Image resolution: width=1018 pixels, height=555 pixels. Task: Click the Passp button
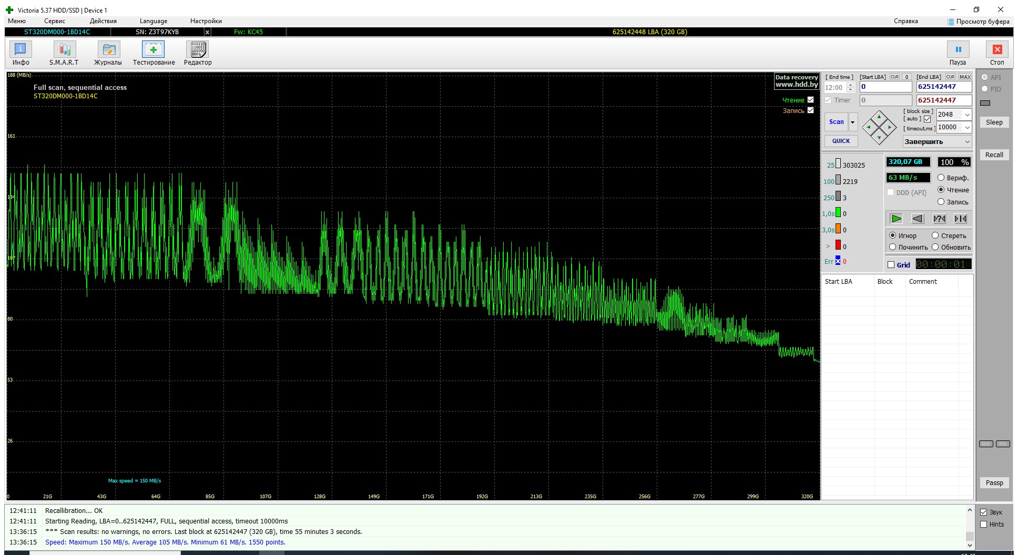click(994, 483)
